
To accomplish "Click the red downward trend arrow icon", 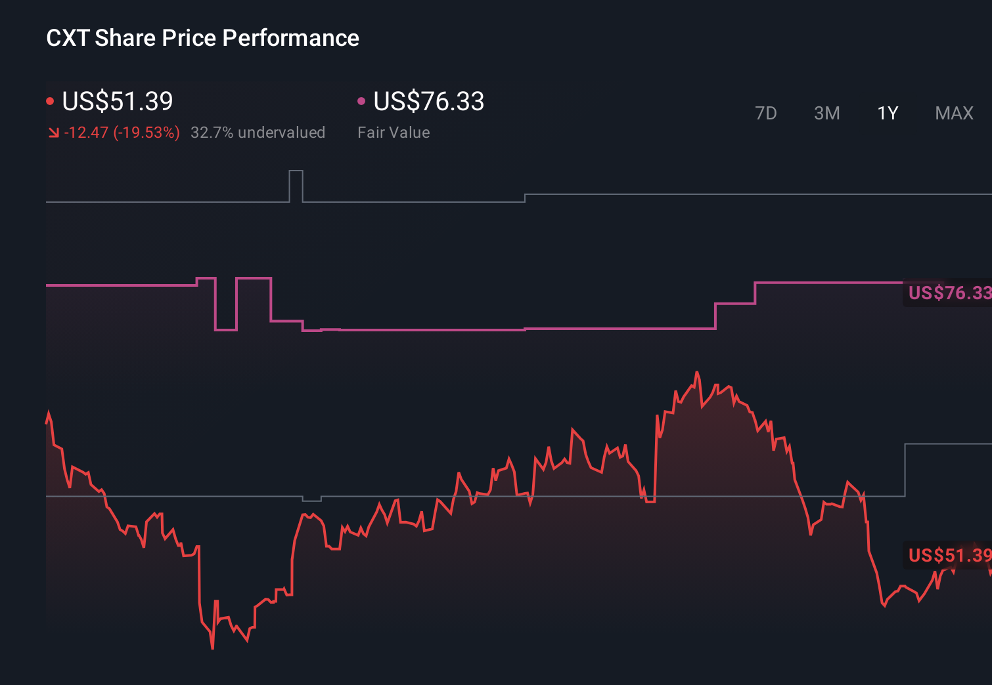I will coord(54,133).
